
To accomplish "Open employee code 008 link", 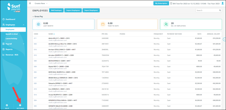I will point(35,61).
